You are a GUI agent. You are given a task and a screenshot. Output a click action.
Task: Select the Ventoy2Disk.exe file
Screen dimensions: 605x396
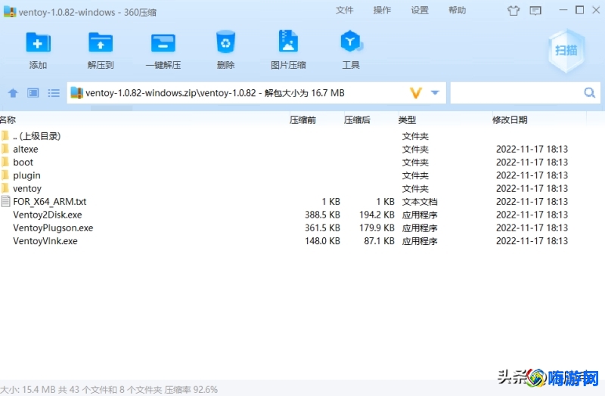pyautogui.click(x=48, y=215)
